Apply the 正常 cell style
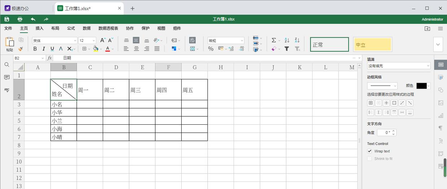 pos(329,45)
